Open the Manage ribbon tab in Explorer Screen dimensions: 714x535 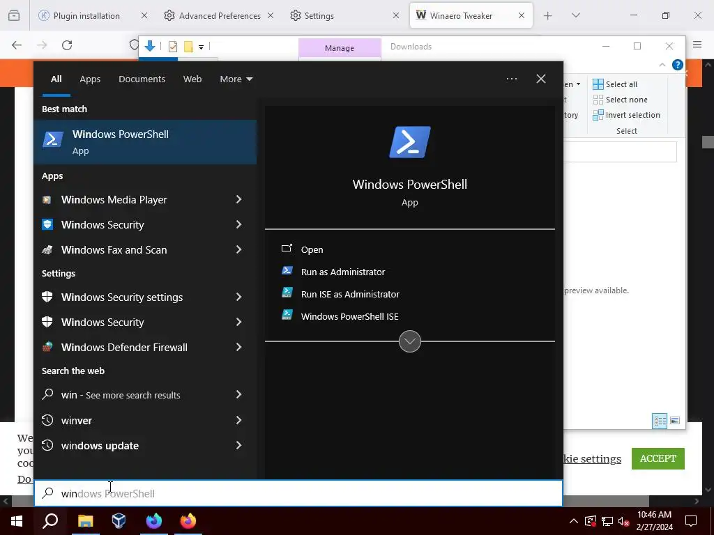pyautogui.click(x=340, y=48)
